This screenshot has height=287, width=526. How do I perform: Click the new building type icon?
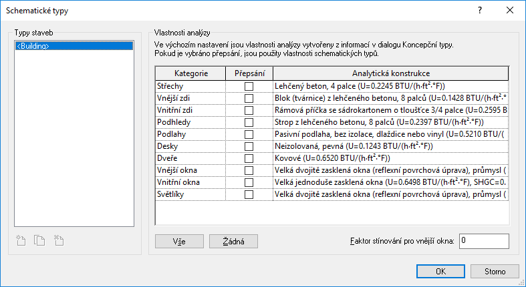(21, 241)
